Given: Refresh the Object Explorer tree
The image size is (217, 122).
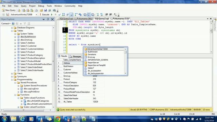Looking at the screenshot, I should pyautogui.click(x=28, y=24).
